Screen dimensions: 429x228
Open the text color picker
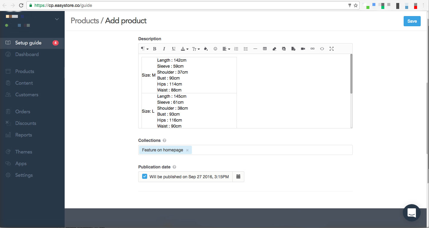185,49
